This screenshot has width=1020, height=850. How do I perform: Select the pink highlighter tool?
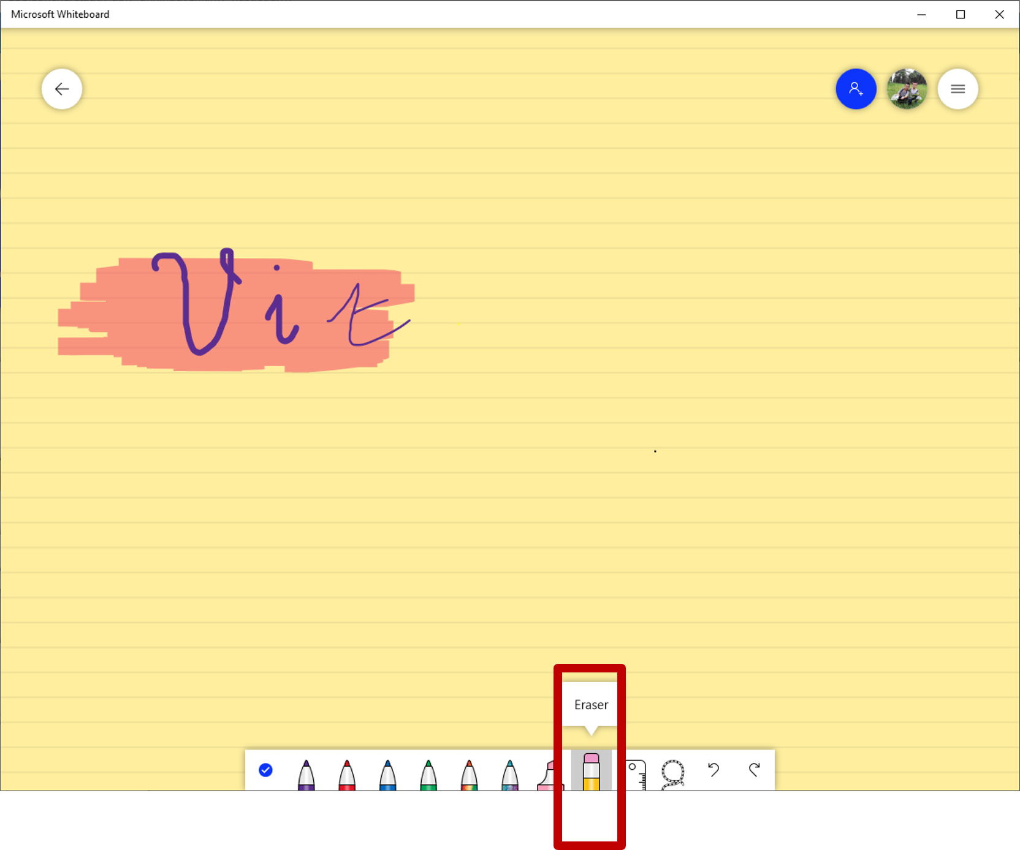coord(549,775)
